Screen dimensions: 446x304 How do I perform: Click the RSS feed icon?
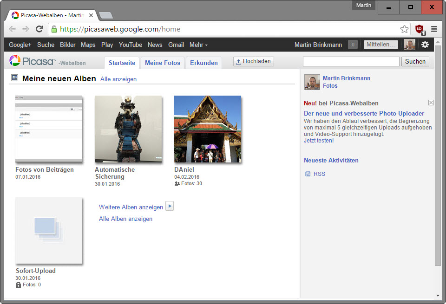pyautogui.click(x=308, y=174)
